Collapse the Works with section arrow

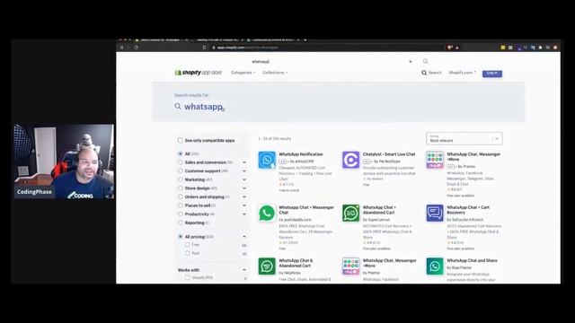point(244,270)
